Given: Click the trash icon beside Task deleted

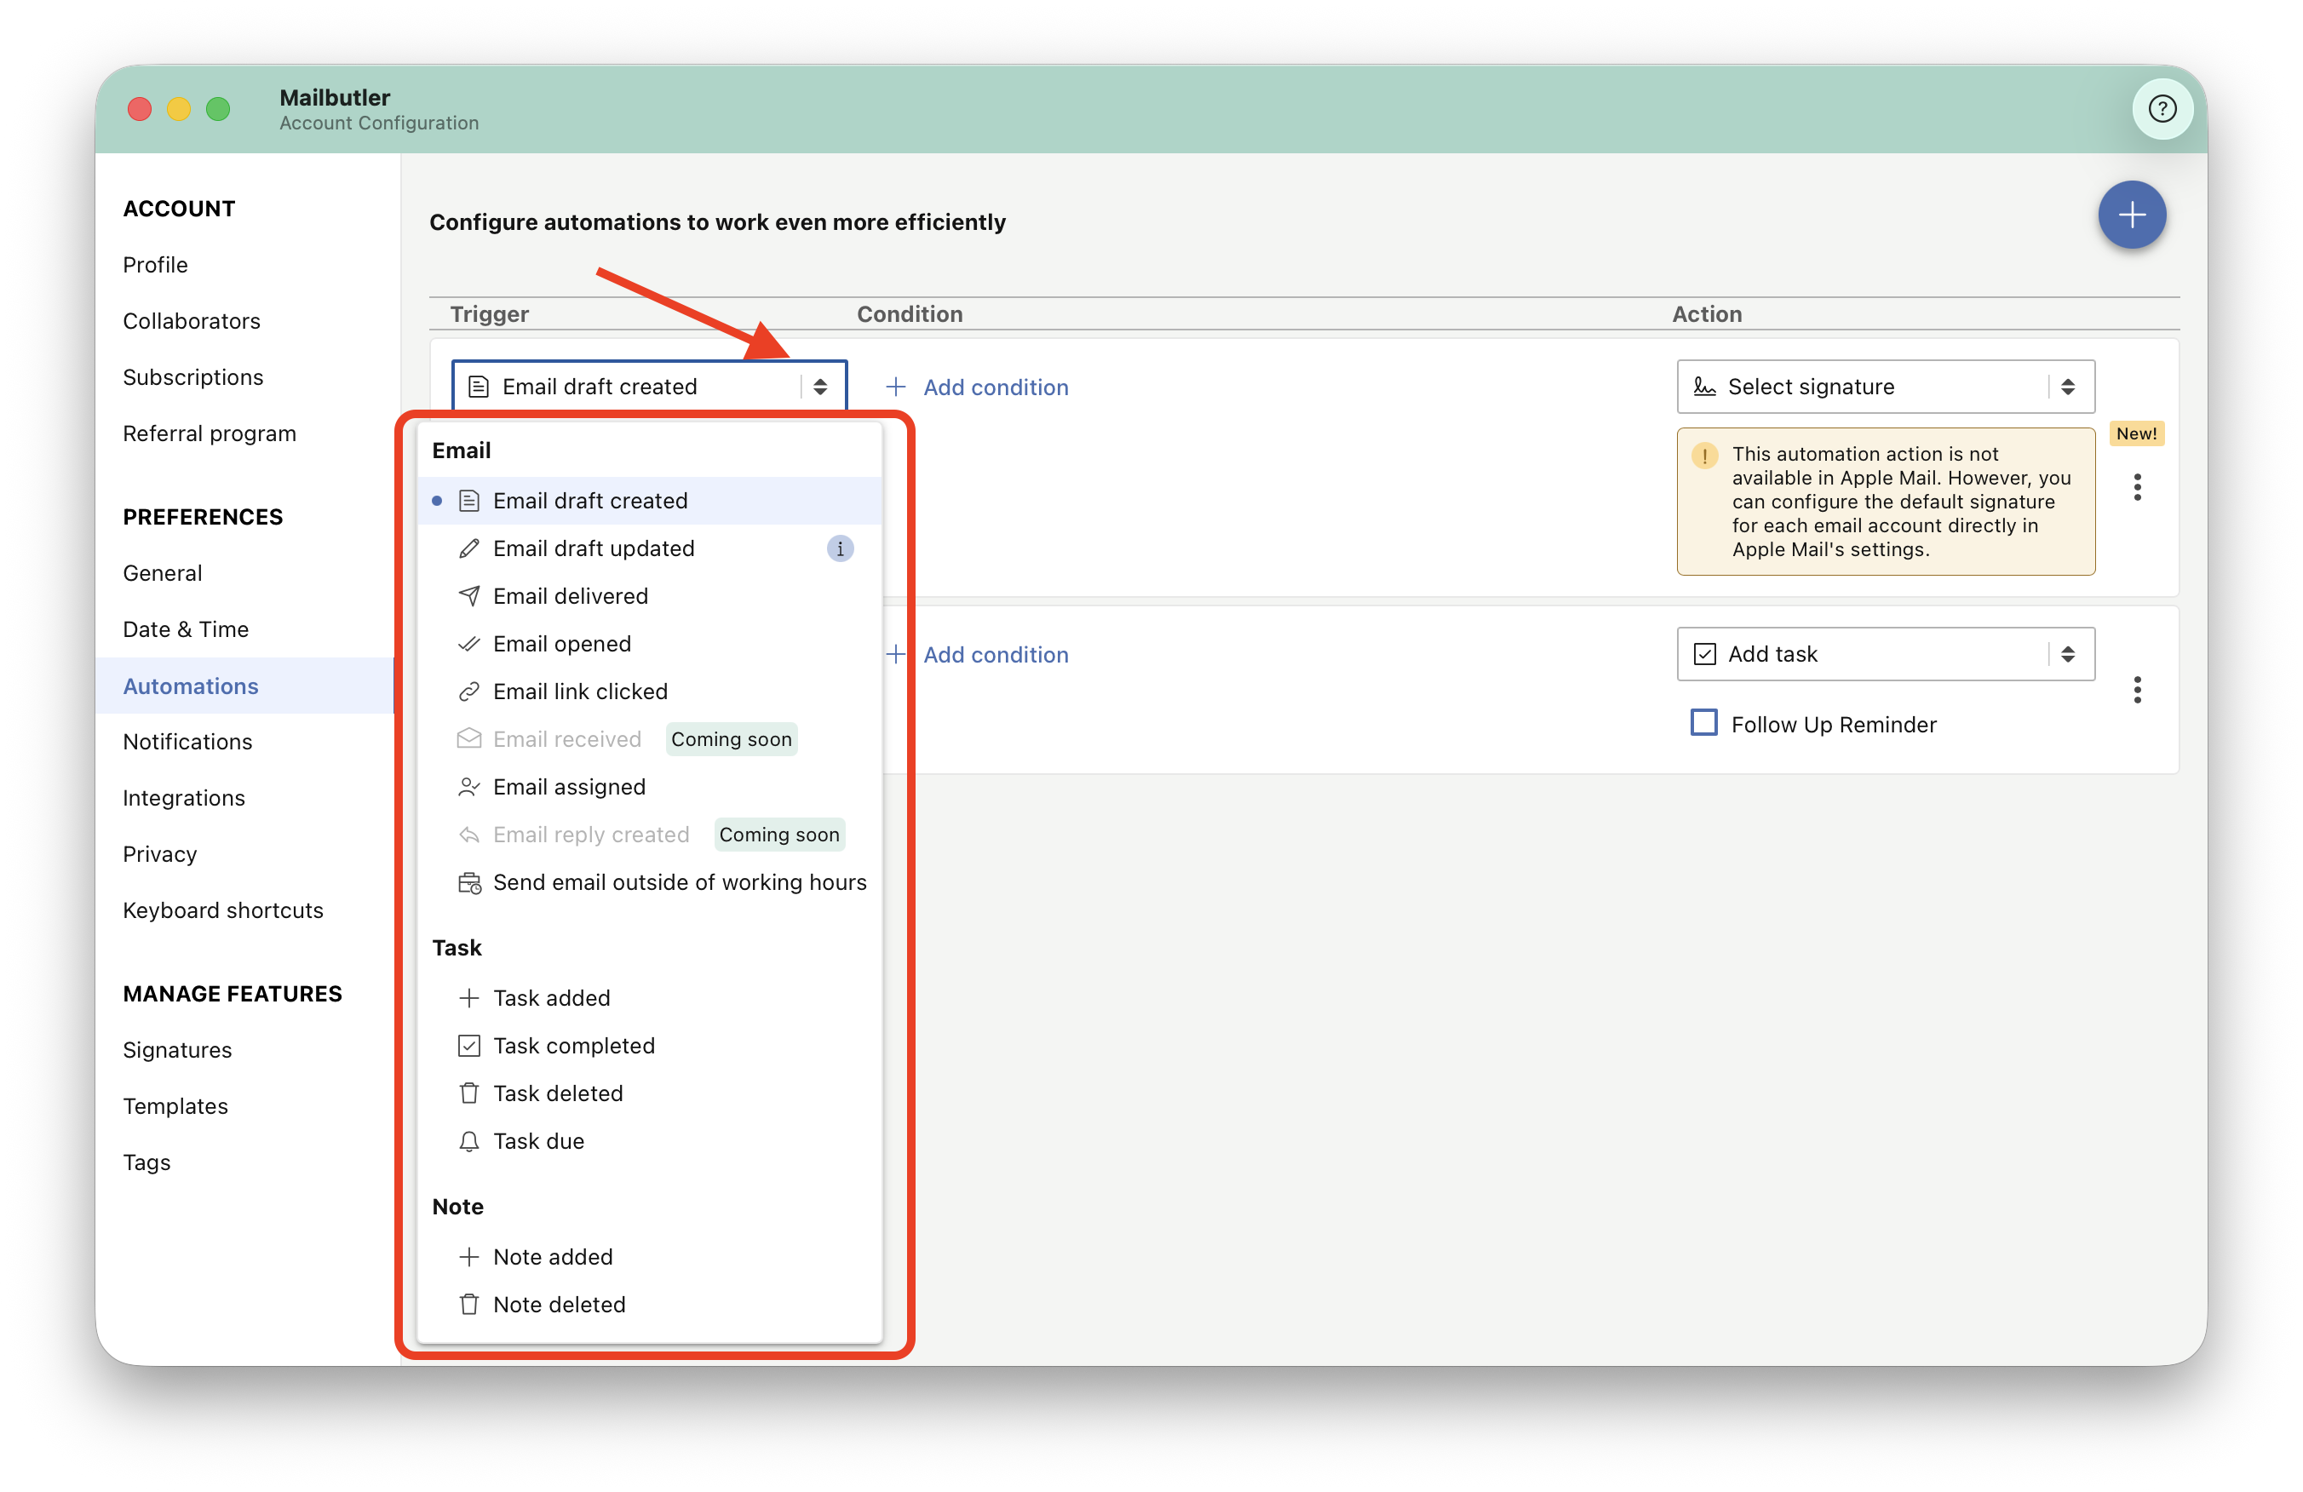Looking at the screenshot, I should pos(469,1093).
